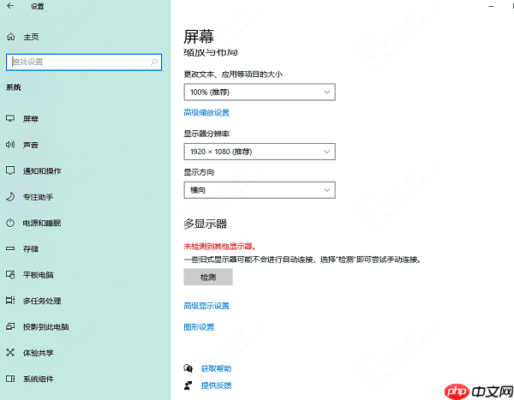Open the 图形设置 link
Screen dimensions: 514x400
tap(199, 327)
